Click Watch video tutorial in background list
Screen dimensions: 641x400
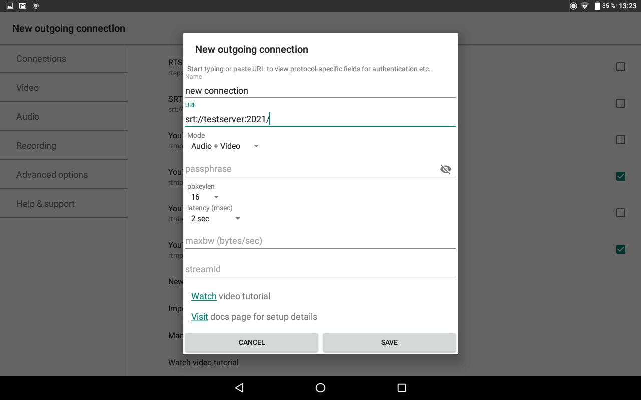click(x=203, y=362)
